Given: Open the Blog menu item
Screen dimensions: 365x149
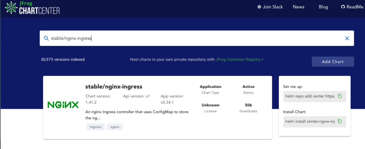Looking at the screenshot, I should 323,7.
